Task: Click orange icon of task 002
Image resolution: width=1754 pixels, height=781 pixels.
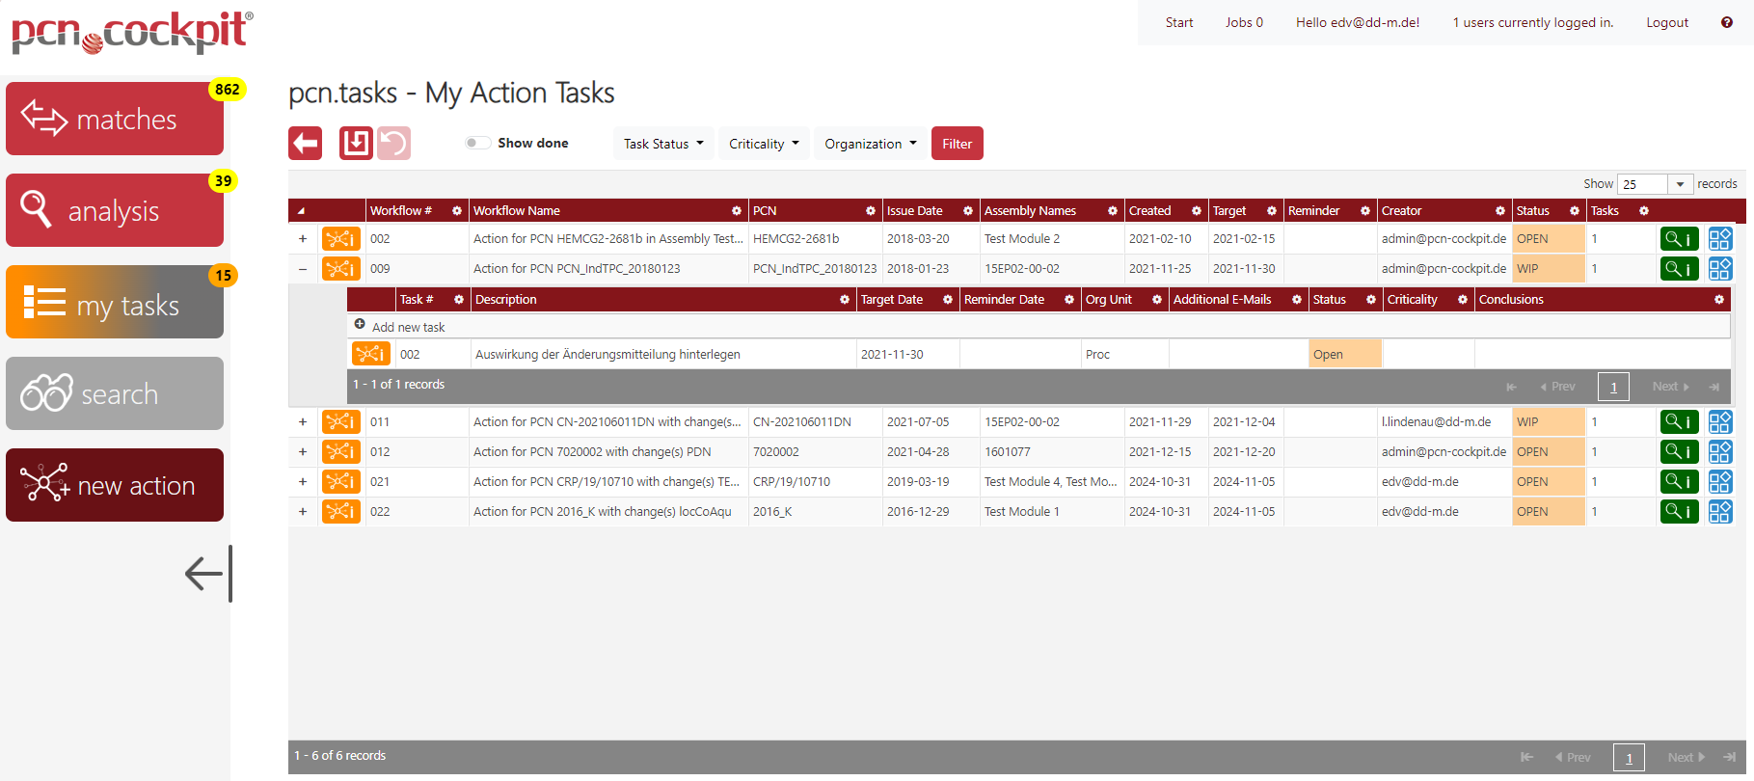Action: pos(370,355)
